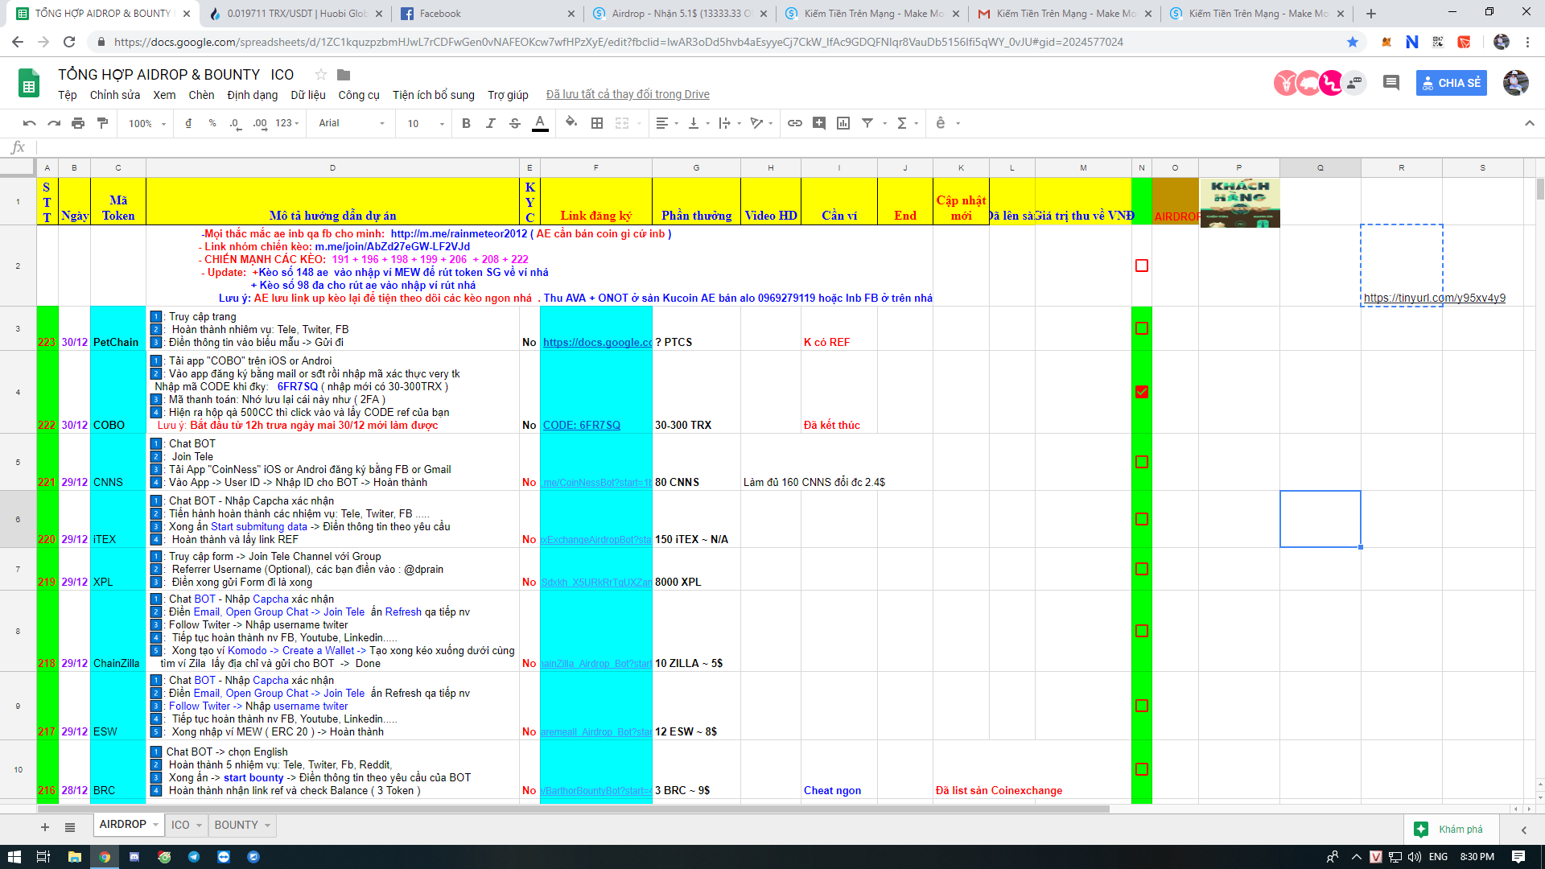Image resolution: width=1545 pixels, height=869 pixels.
Task: Toggle the checkbox in row 2
Action: point(1141,266)
